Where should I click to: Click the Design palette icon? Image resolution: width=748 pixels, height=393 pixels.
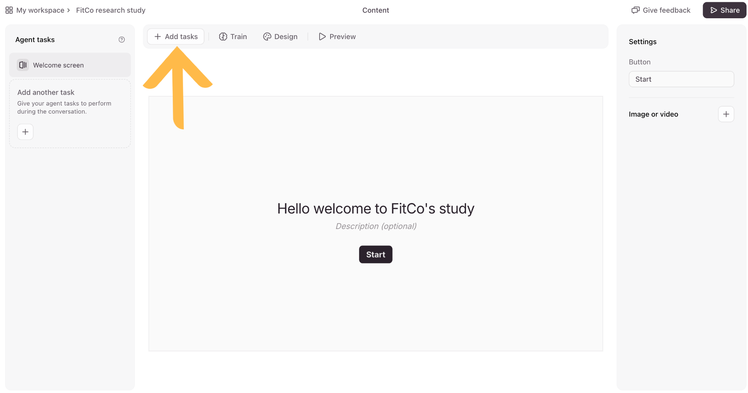267,37
